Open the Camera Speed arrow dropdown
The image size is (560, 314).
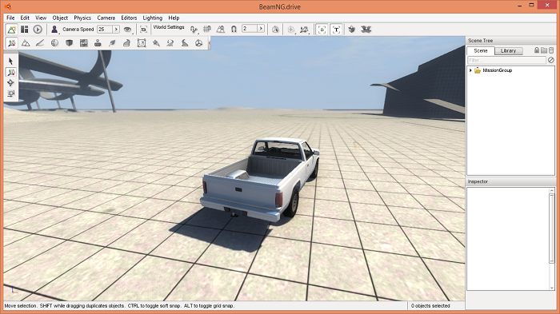pyautogui.click(x=116, y=30)
